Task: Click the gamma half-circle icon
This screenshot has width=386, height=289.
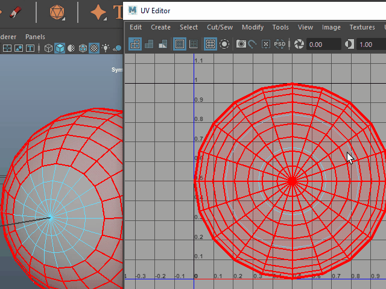Action: pos(349,44)
